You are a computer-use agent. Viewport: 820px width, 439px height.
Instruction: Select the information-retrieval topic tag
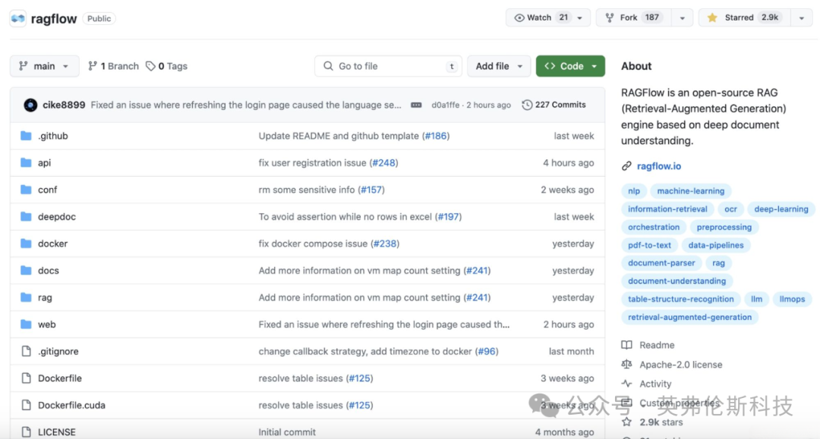click(x=667, y=209)
